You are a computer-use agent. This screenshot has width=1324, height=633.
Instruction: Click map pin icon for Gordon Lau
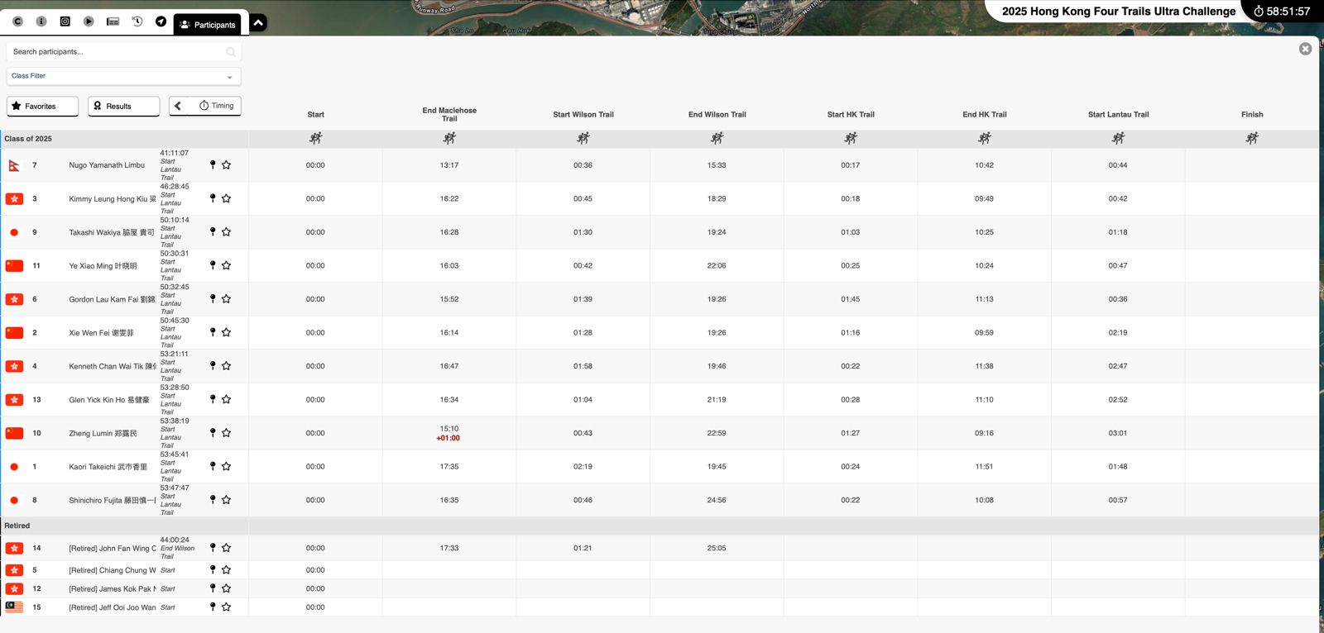(213, 299)
